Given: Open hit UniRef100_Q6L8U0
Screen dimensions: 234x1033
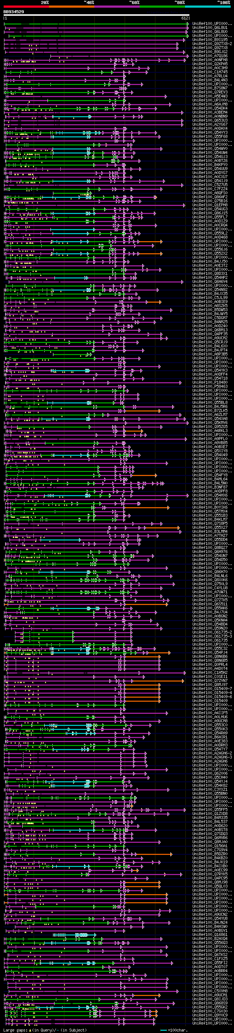Looking at the screenshot, I should [210, 32].
